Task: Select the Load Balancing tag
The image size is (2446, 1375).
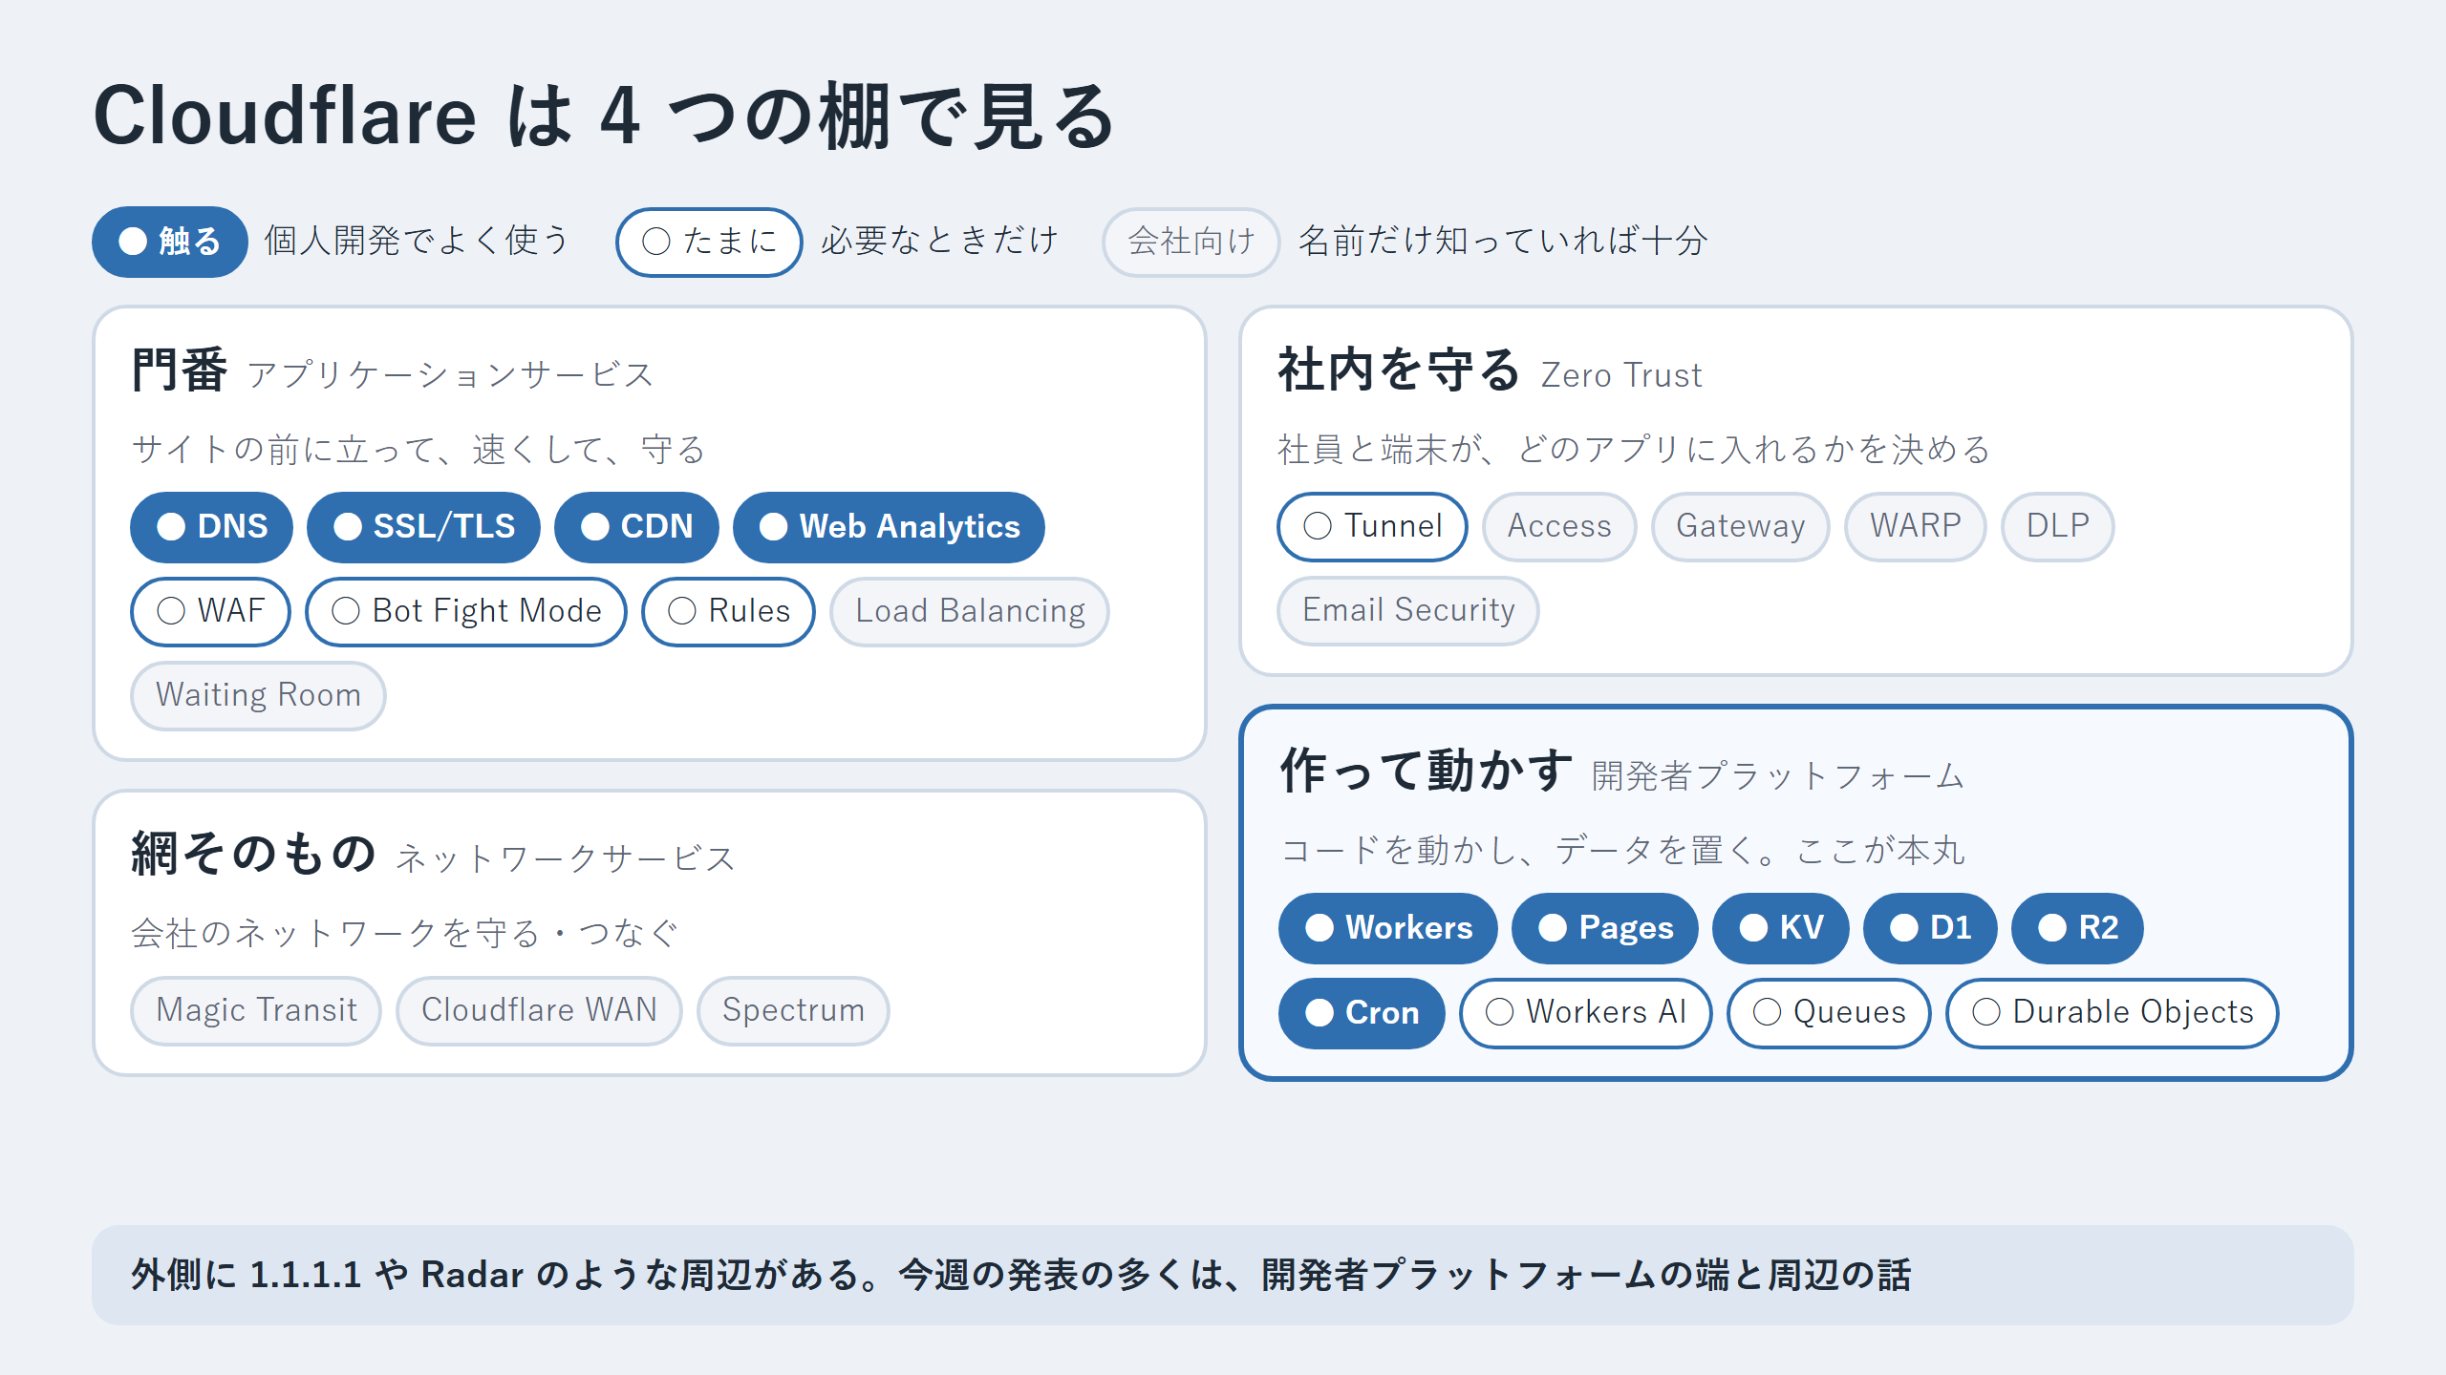Action: coord(970,611)
